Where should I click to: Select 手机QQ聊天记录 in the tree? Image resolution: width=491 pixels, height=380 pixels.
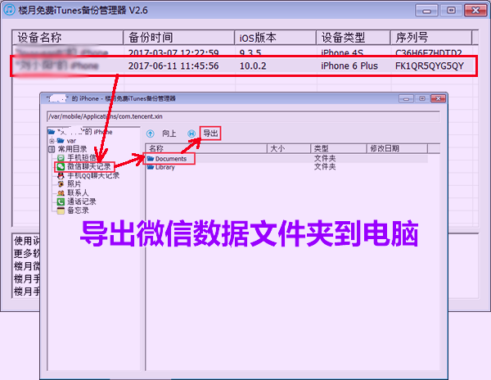[x=93, y=175]
